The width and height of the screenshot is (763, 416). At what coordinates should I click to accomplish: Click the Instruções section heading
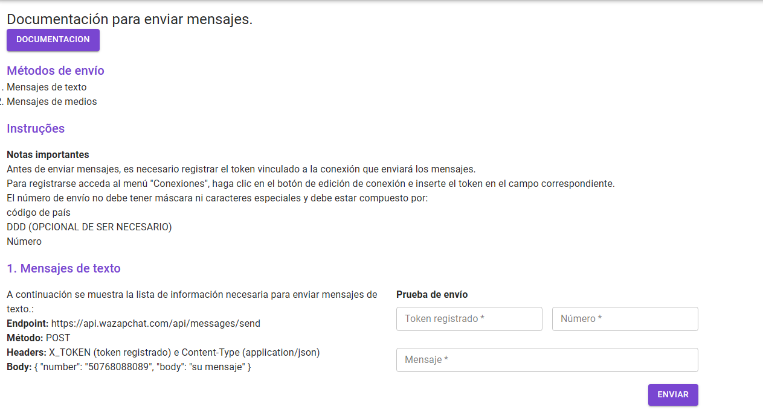coord(36,128)
